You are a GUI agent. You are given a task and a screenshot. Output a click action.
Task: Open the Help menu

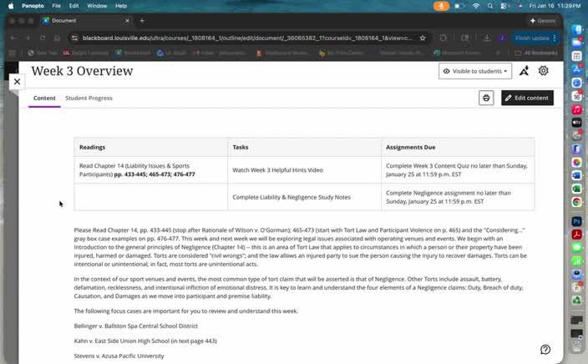[x=121, y=6]
